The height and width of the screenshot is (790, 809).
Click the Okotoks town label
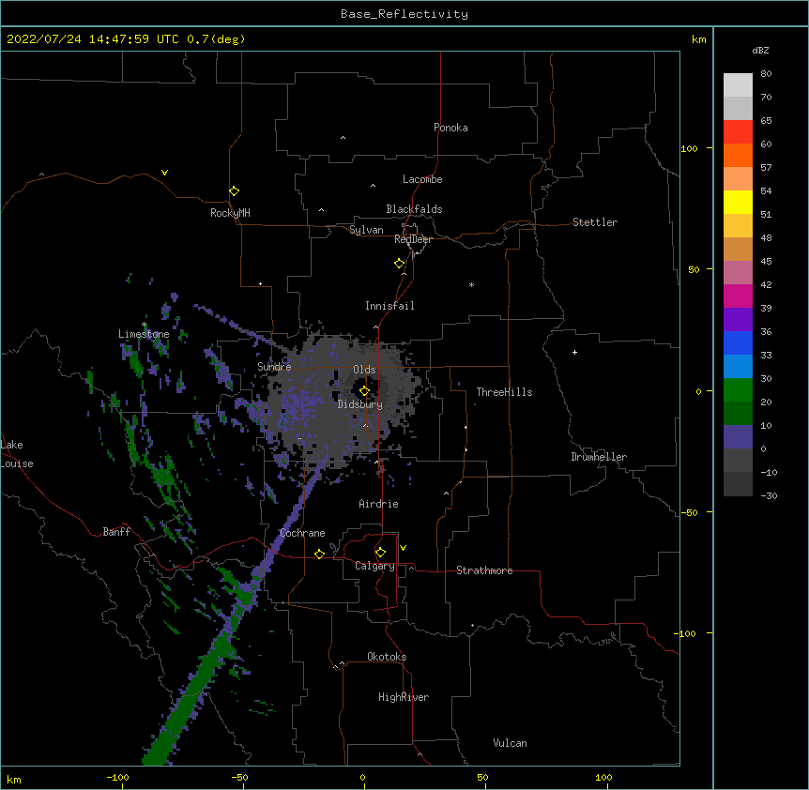387,657
